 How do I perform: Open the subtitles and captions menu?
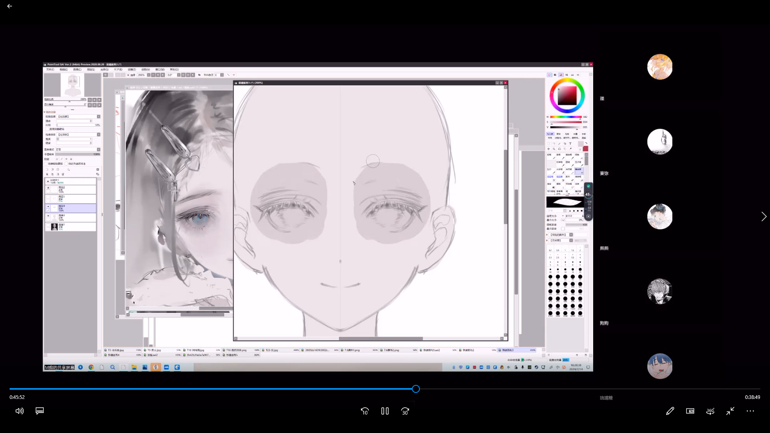[x=40, y=411]
